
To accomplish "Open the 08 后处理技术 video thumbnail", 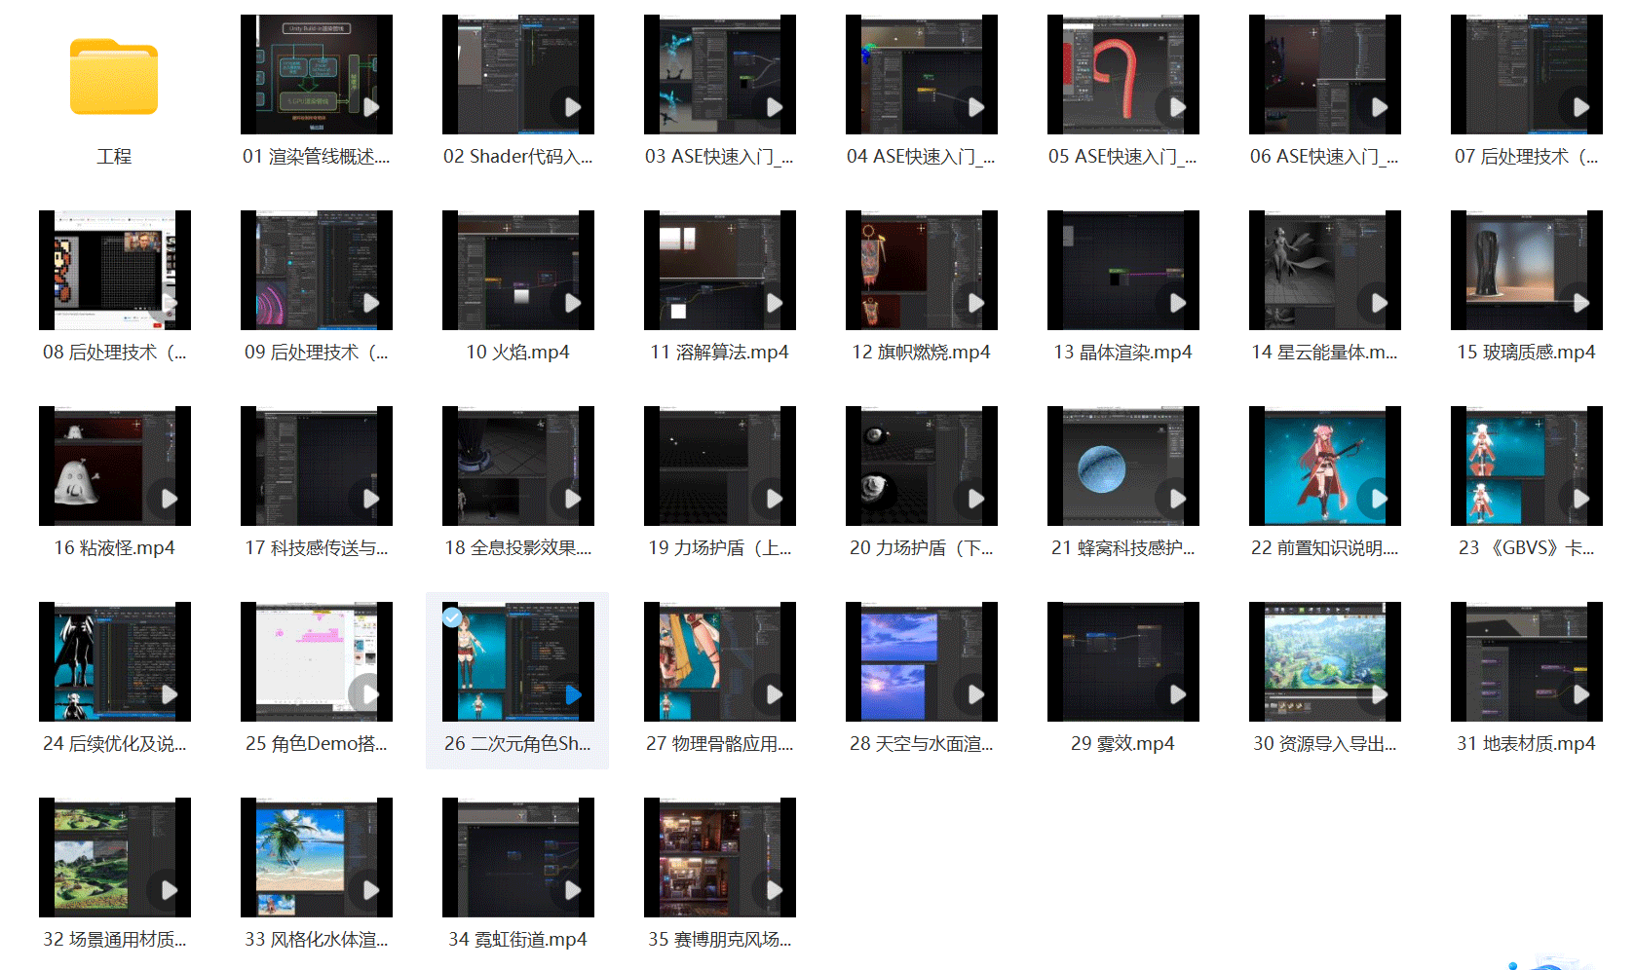I will 114,271.
